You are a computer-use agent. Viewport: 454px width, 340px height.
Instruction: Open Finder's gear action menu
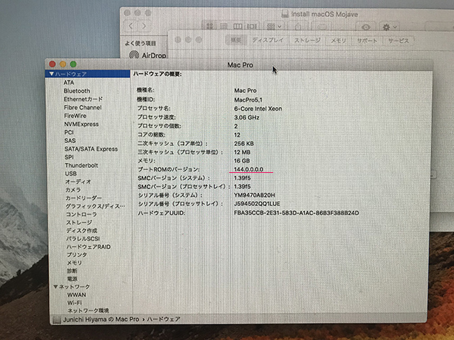[389, 27]
